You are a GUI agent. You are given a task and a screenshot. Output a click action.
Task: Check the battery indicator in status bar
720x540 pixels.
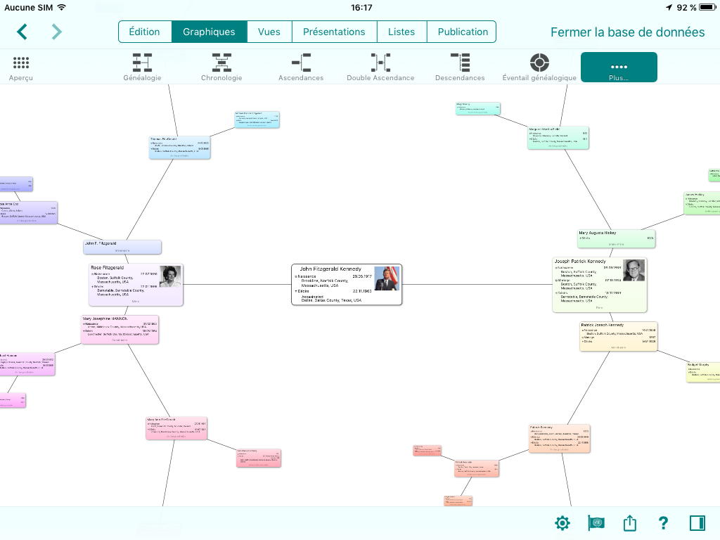click(x=707, y=7)
